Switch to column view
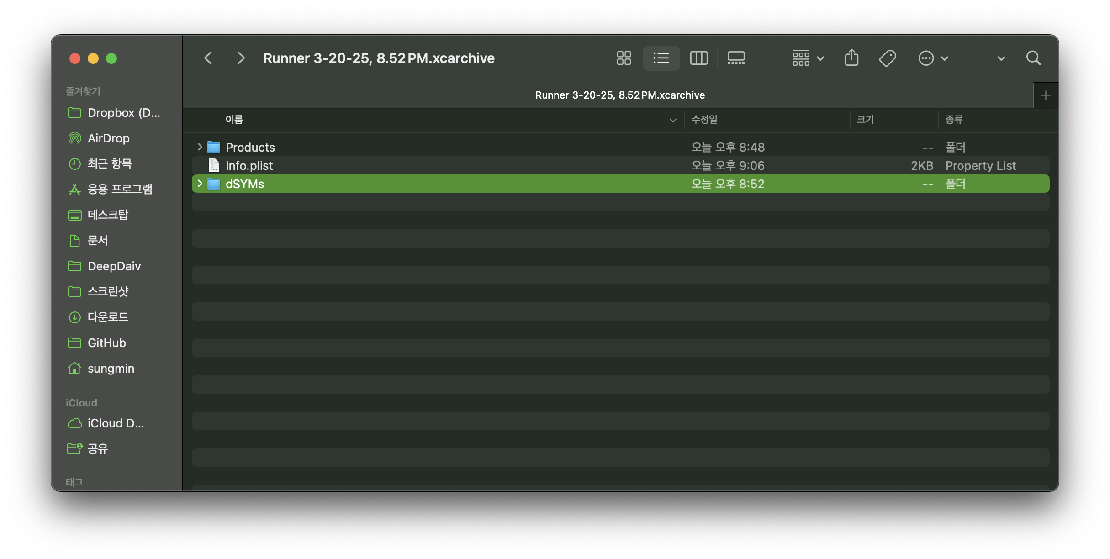This screenshot has height=559, width=1110. 698,58
